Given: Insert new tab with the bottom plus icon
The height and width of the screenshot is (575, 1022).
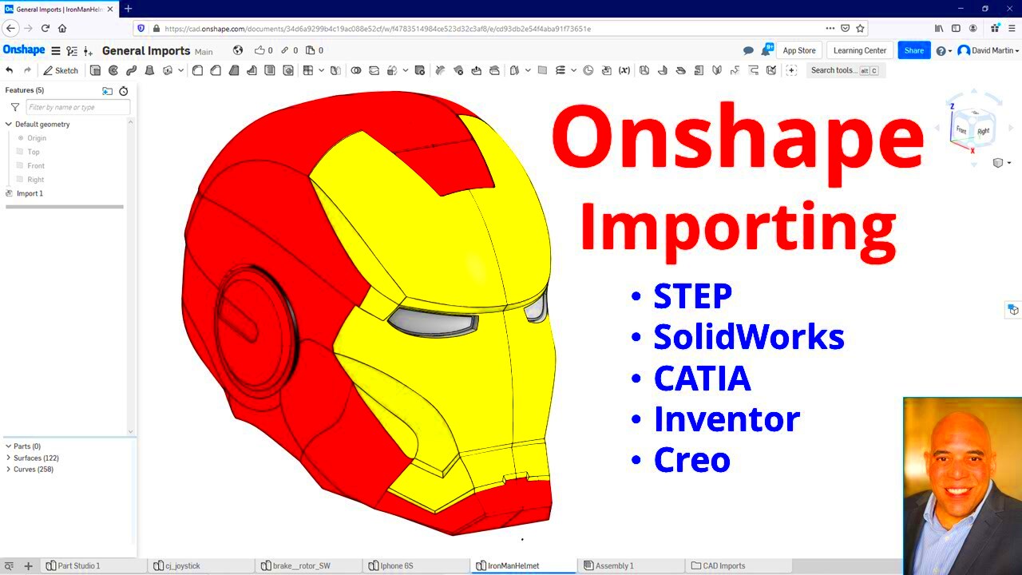Looking at the screenshot, I should pyautogui.click(x=28, y=565).
